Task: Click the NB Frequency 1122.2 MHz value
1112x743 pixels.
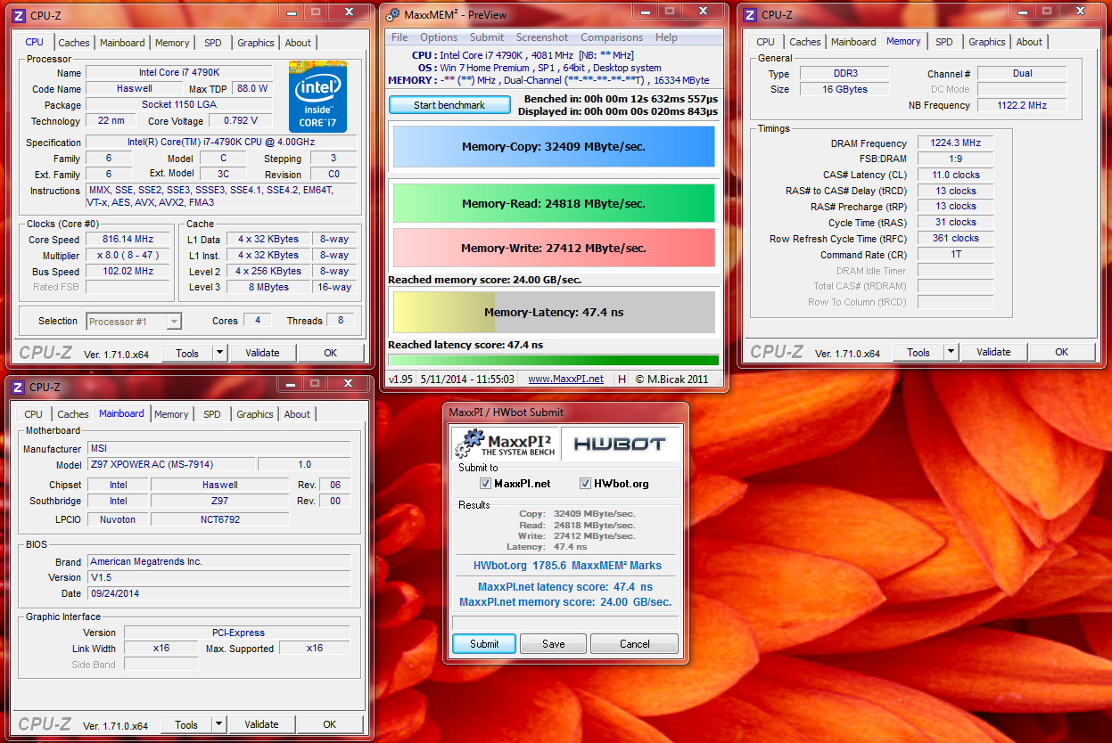Action: click(1021, 105)
